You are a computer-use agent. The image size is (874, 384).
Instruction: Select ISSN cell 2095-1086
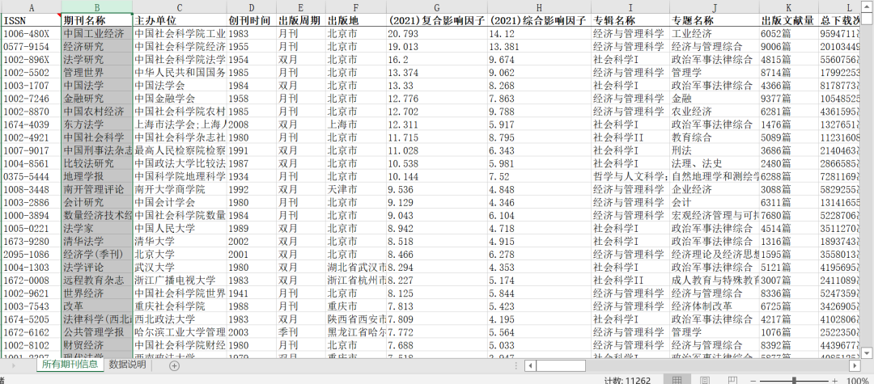click(32, 255)
